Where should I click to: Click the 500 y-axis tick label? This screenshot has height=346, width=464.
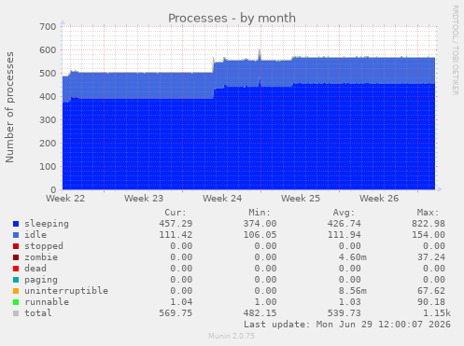point(48,74)
